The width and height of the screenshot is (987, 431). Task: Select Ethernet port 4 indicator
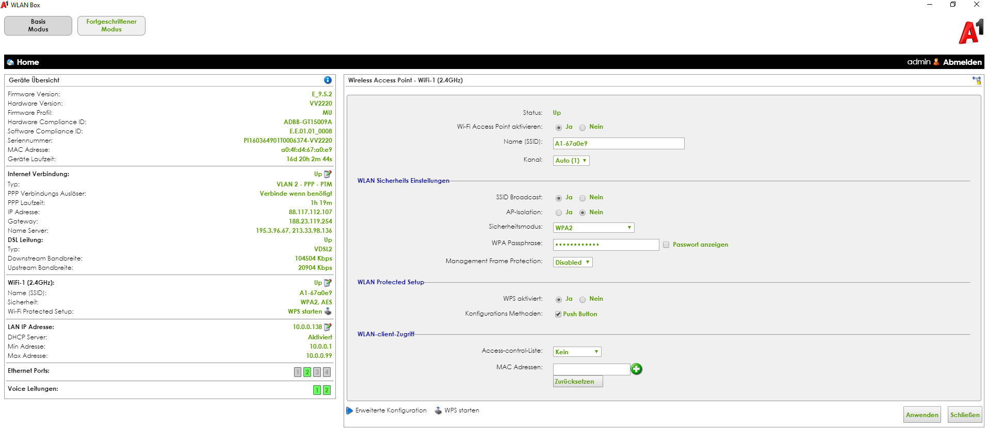327,372
